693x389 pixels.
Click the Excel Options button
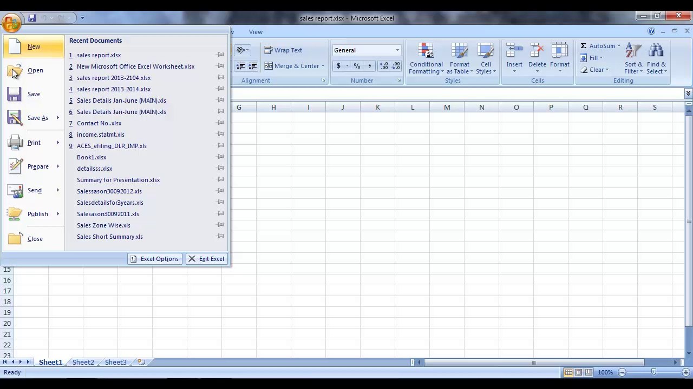pyautogui.click(x=154, y=259)
